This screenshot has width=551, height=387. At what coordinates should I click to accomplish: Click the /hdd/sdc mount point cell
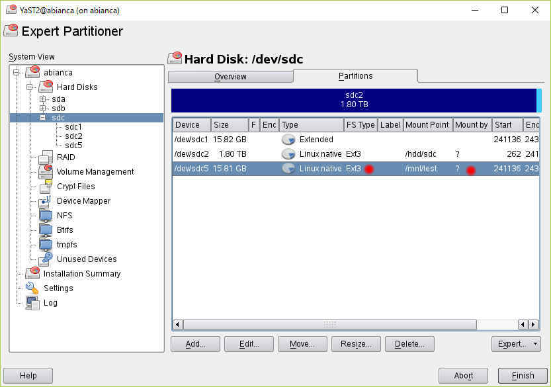coord(421,154)
